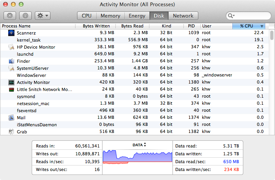
Task: Switch to the Network tab
Action: coord(183,16)
